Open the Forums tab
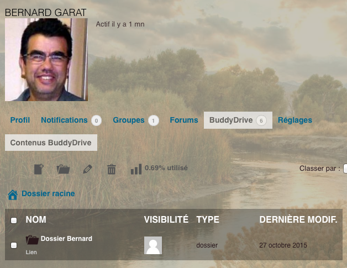 click(x=184, y=120)
